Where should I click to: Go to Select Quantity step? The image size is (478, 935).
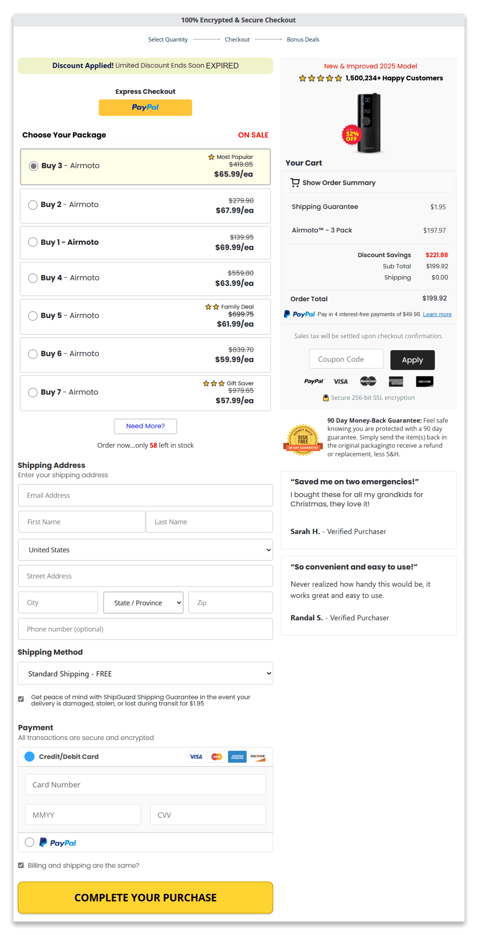(168, 40)
